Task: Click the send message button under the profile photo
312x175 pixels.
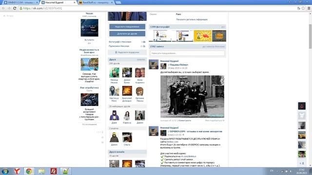Action: (x=127, y=27)
